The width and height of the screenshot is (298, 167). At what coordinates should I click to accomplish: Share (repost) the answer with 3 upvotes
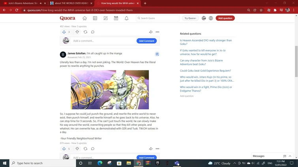point(85,32)
